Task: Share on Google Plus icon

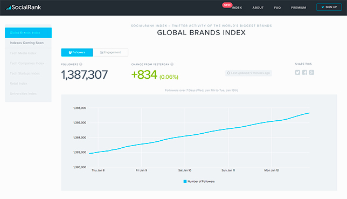Action: [311, 72]
